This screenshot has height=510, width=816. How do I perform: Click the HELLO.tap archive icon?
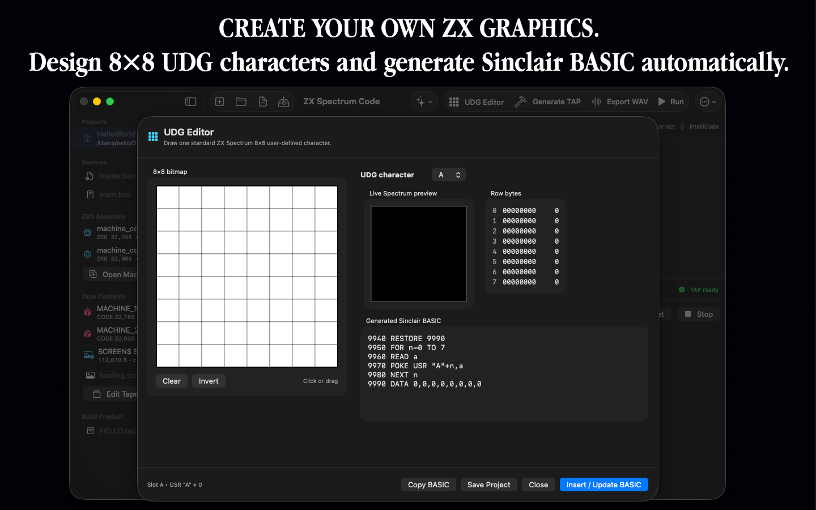point(90,431)
